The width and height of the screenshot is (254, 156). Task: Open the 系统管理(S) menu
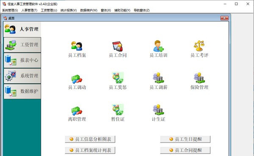pyautogui.click(x=10, y=10)
